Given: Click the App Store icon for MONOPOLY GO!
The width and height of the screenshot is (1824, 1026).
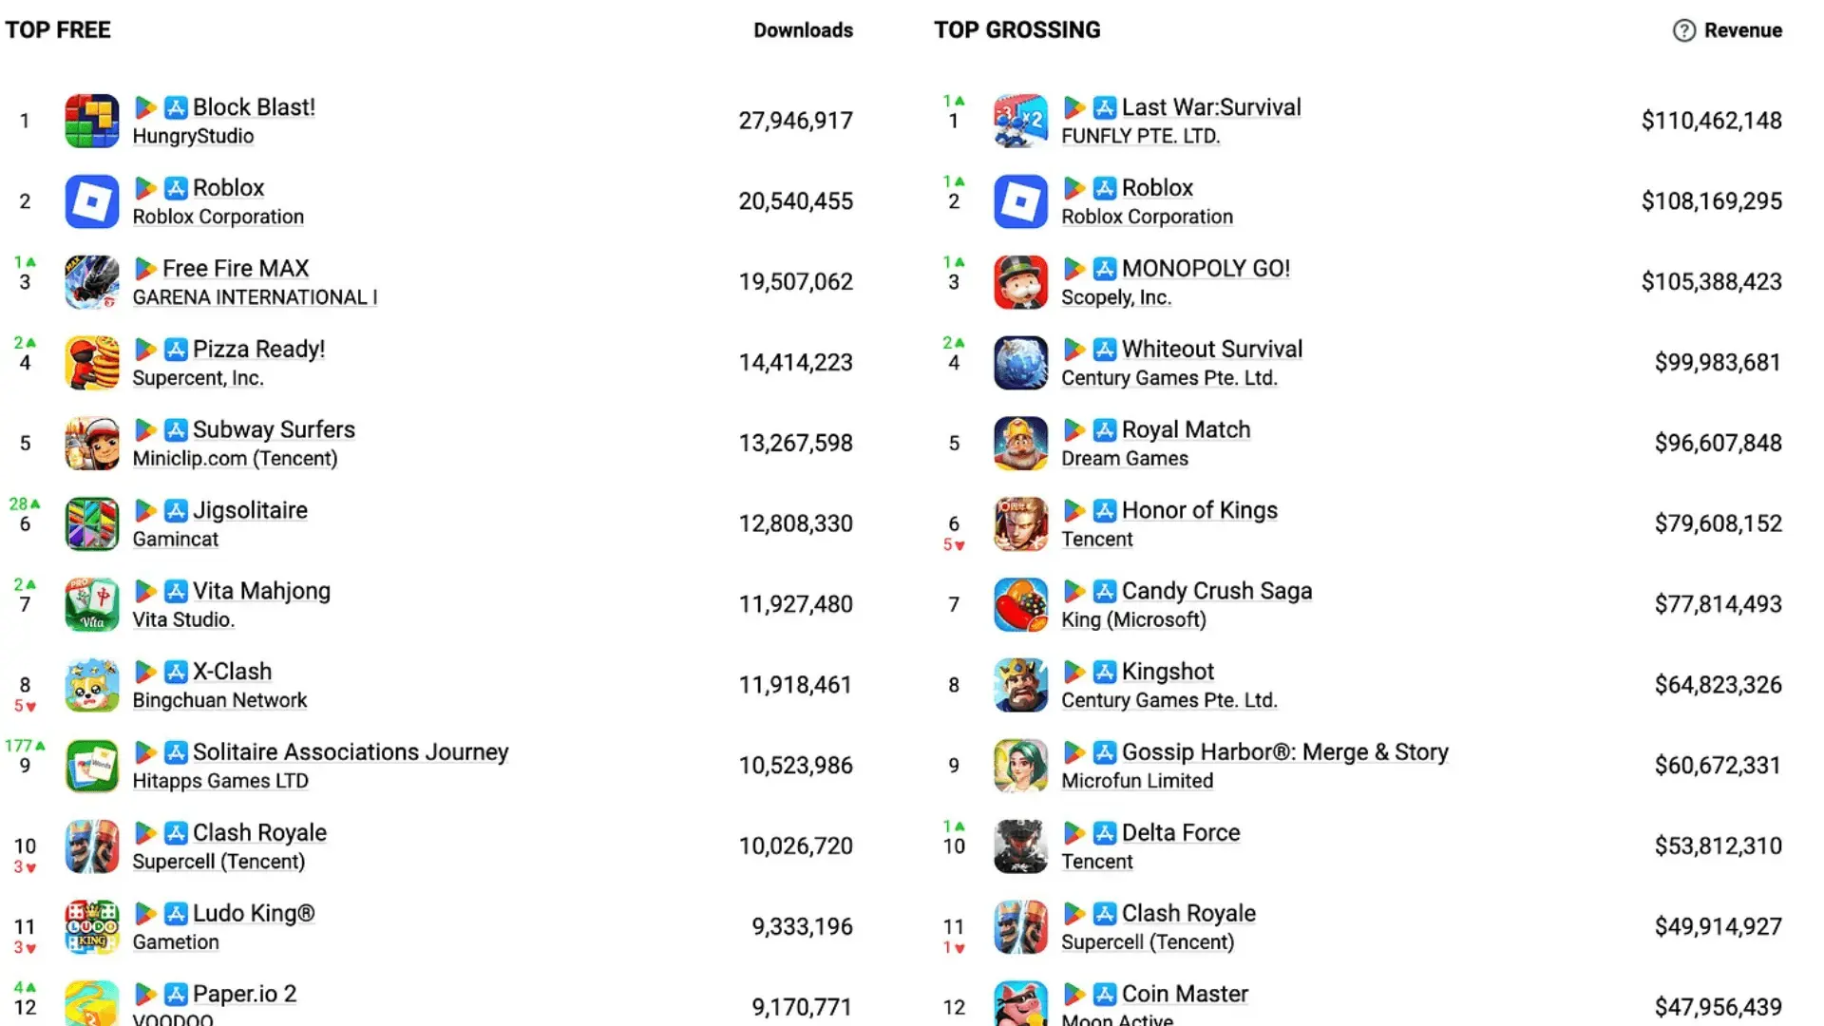Looking at the screenshot, I should click(1105, 269).
